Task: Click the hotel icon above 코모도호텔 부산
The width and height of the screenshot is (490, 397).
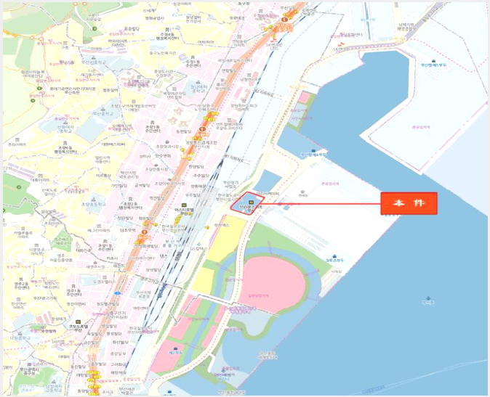Action: tap(78, 322)
